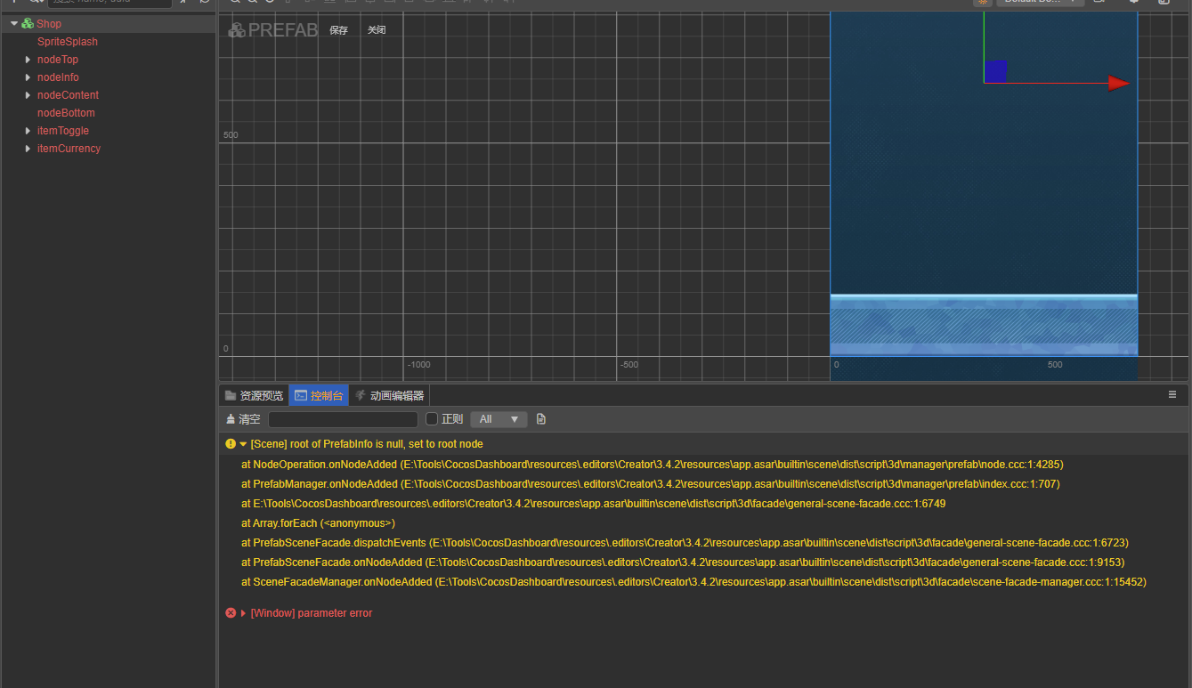
Task: Click the blue square plane gizmo handle
Action: tap(995, 71)
